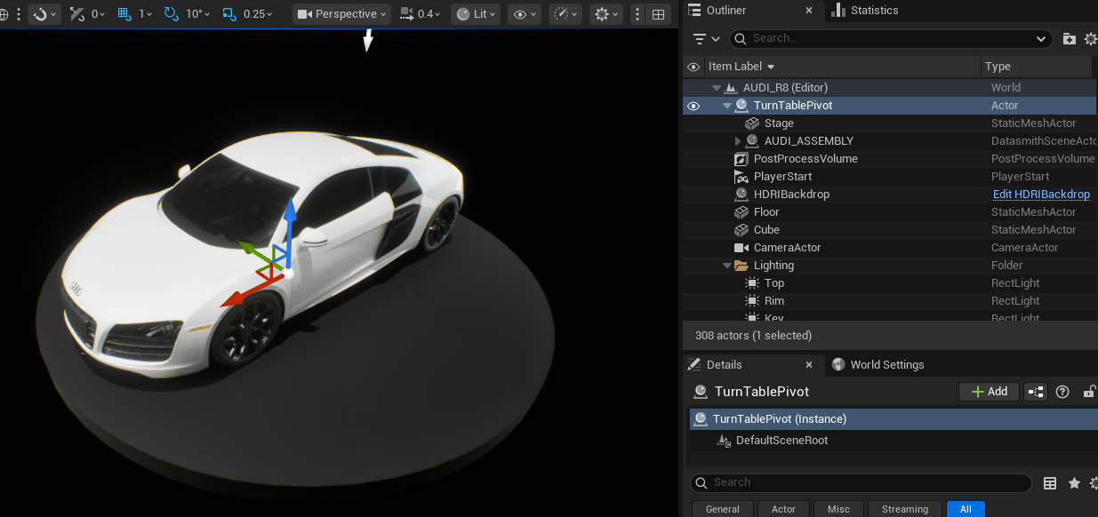Add a component with Add button
Screen dimensions: 1098x517
tap(989, 392)
